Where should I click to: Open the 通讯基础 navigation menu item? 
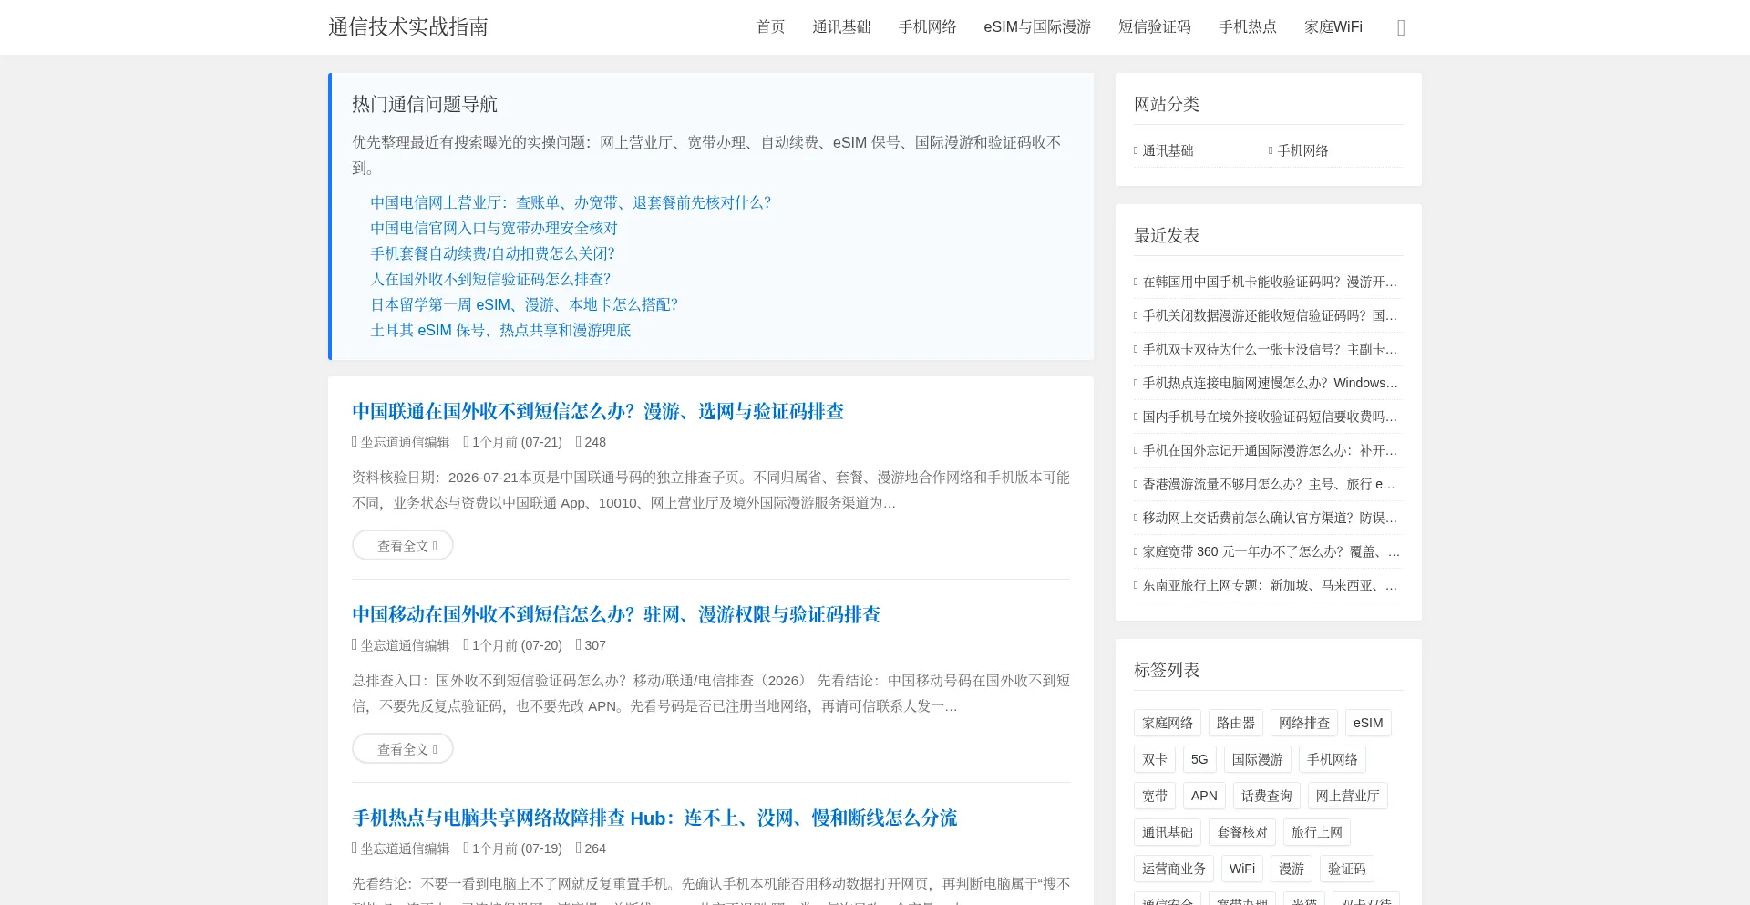(841, 27)
